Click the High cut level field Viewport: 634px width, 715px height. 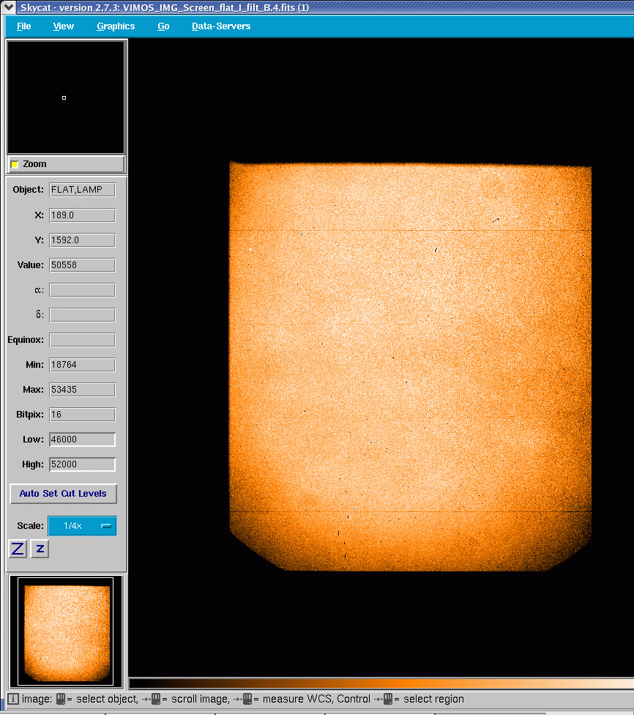(x=83, y=464)
